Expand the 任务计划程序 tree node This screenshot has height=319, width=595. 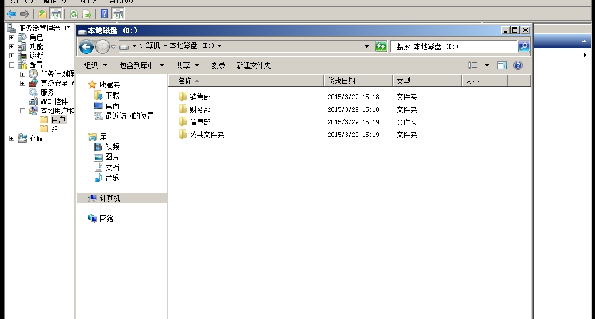click(x=23, y=74)
